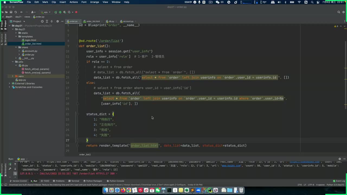
Task: Open the Event Log
Action: [339, 181]
